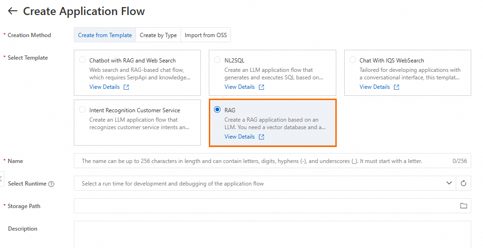Open View Details link for RAG template
The width and height of the screenshot is (483, 248).
pos(239,137)
